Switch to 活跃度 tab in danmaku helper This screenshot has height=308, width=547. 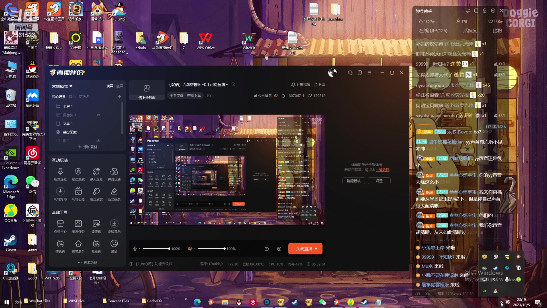470,31
